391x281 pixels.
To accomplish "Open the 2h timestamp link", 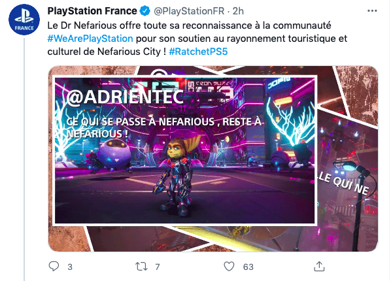I will click(x=238, y=11).
